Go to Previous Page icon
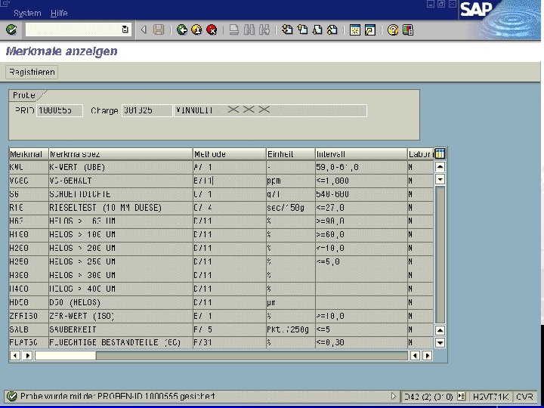544x408 pixels. [x=302, y=29]
